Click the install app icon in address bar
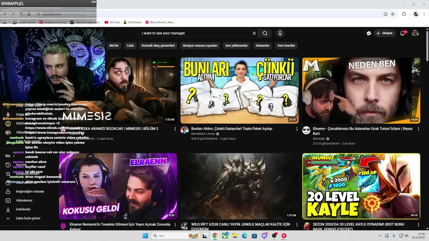This screenshot has width=429, height=241. [385, 14]
